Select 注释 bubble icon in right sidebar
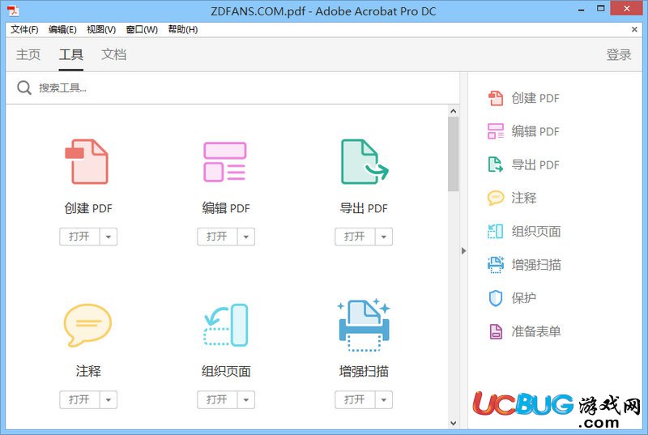The width and height of the screenshot is (648, 435). point(496,198)
